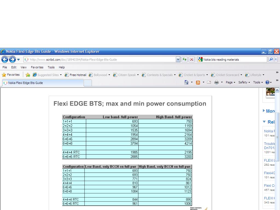Open the Help question mark icon
This screenshot has height=210, width=280.
point(267,82)
